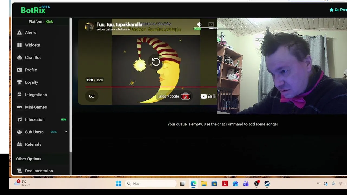
Task: Click the Profile card icon
Action: tap(19, 70)
